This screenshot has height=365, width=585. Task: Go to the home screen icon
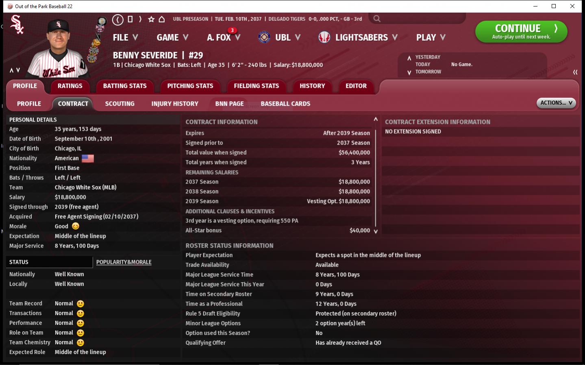162,19
